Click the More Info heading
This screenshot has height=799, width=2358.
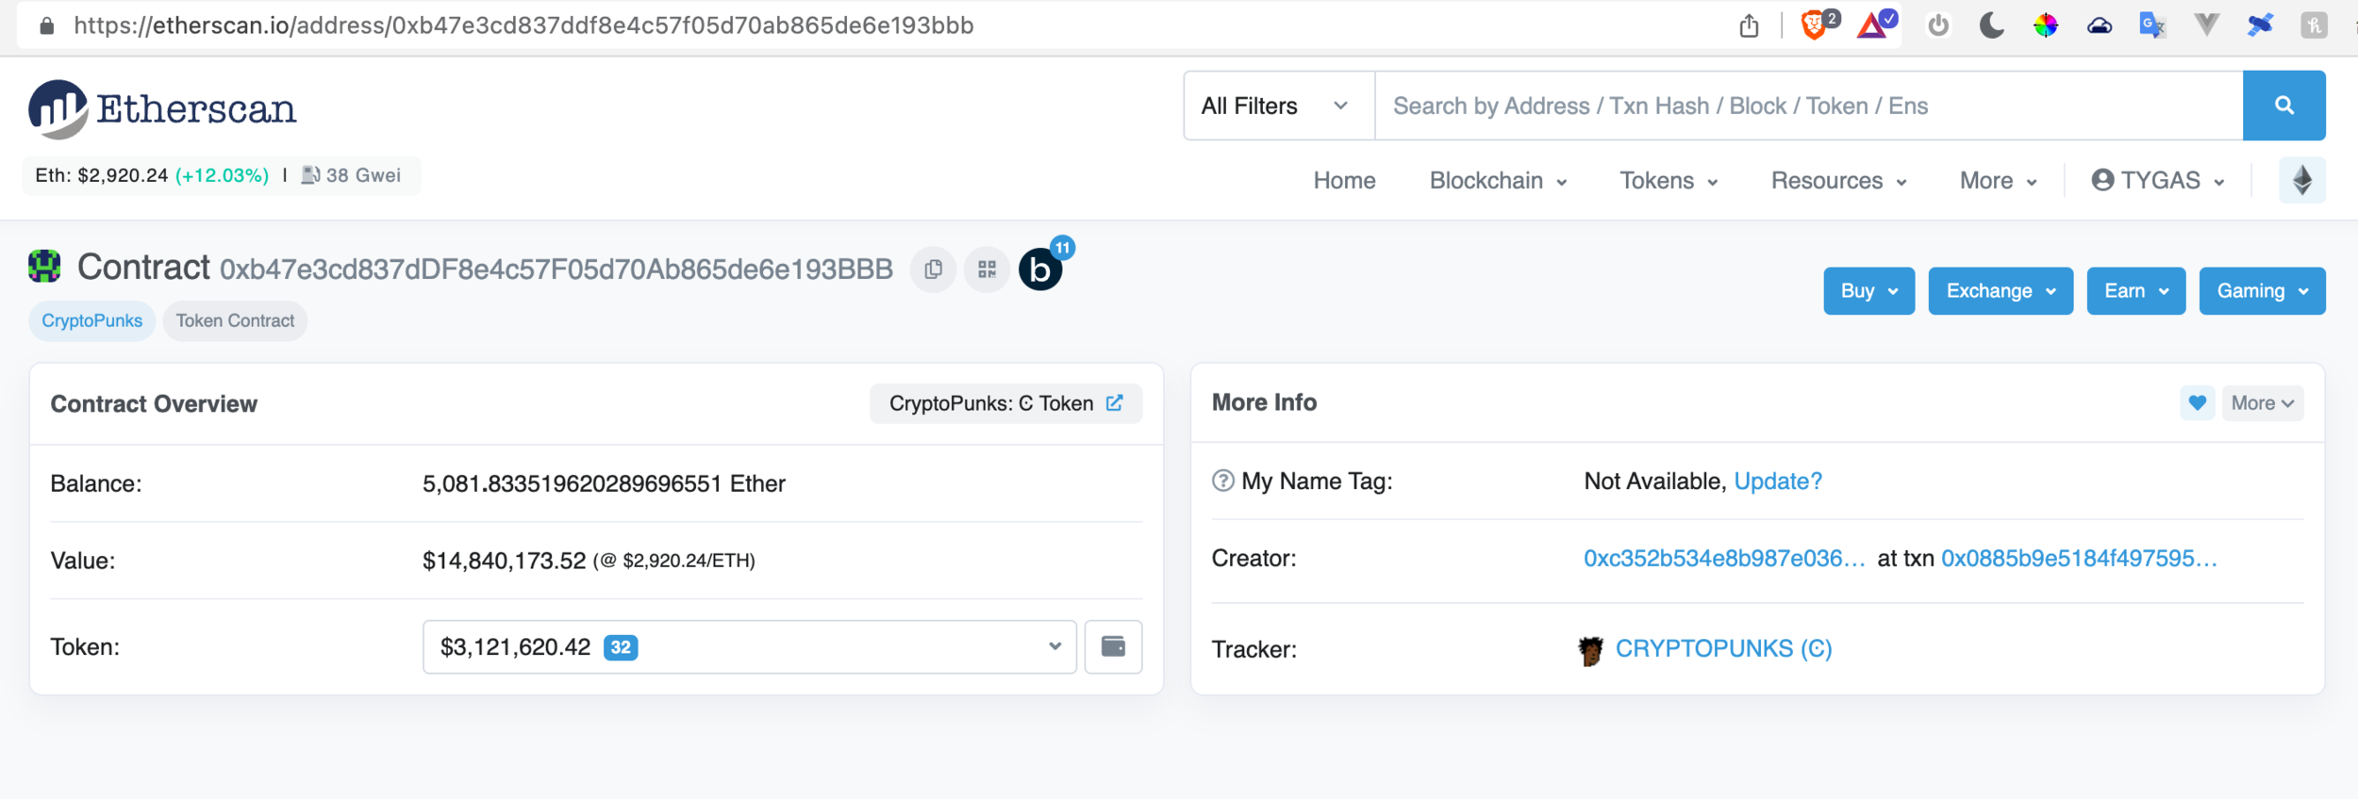click(1264, 402)
